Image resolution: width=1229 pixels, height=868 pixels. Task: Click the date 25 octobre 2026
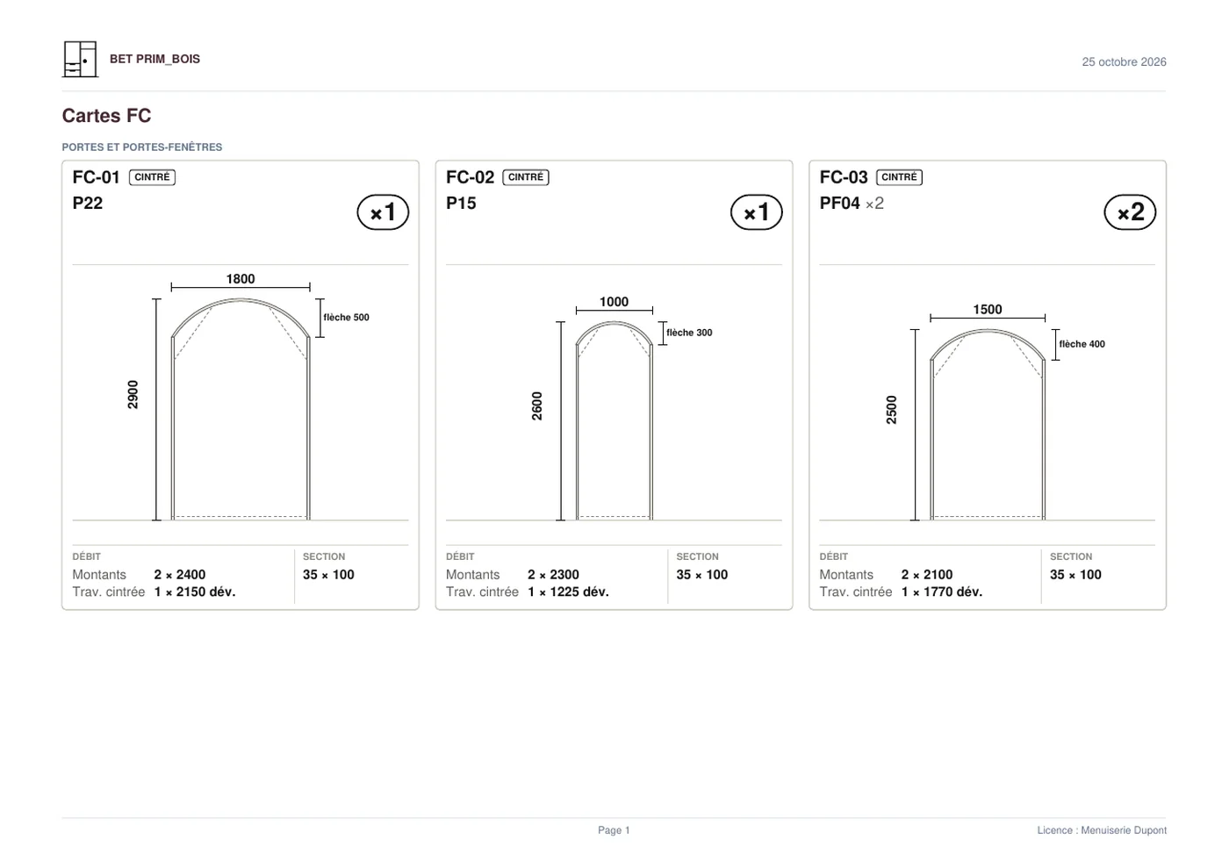click(1124, 61)
